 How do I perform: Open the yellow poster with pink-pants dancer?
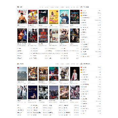point(54,17)
